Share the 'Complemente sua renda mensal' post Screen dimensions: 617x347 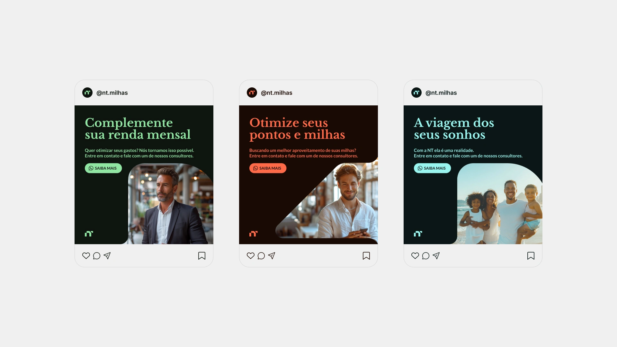[107, 256]
